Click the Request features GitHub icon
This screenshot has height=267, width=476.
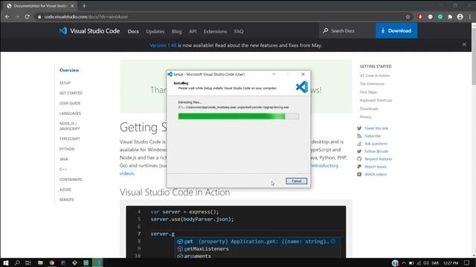click(x=359, y=159)
